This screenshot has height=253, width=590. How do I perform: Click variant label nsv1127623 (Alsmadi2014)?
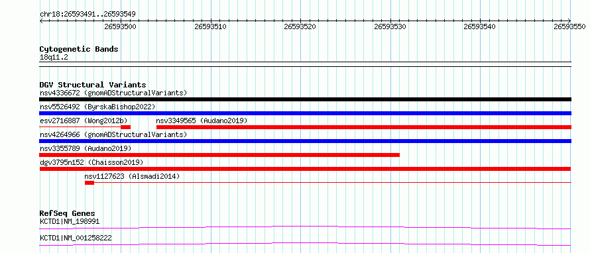click(x=132, y=176)
